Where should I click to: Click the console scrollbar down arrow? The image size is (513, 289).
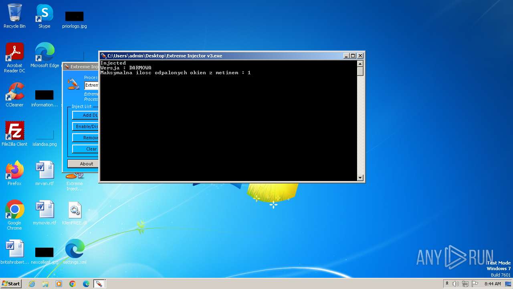[x=360, y=177]
